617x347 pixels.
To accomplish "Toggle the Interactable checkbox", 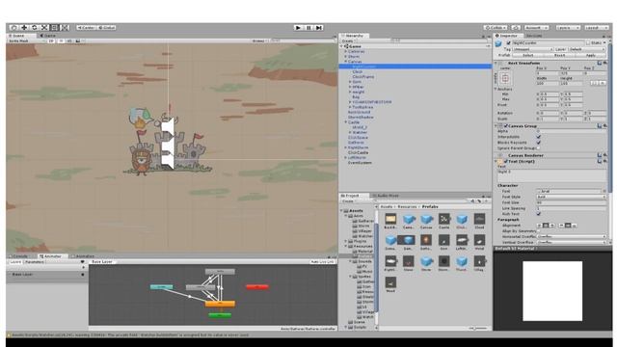I will click(x=539, y=137).
